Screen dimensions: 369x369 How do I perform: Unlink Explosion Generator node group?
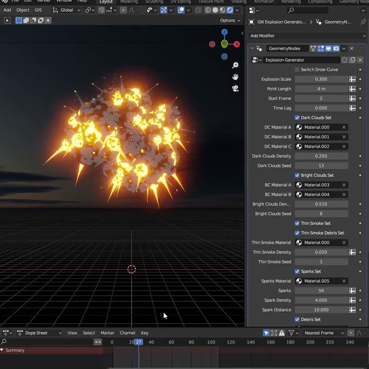pos(360,60)
